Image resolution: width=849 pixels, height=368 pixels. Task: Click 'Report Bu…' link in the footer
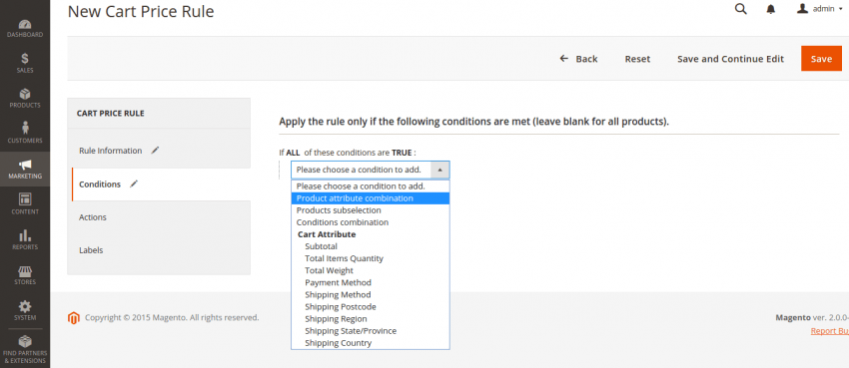coord(829,331)
